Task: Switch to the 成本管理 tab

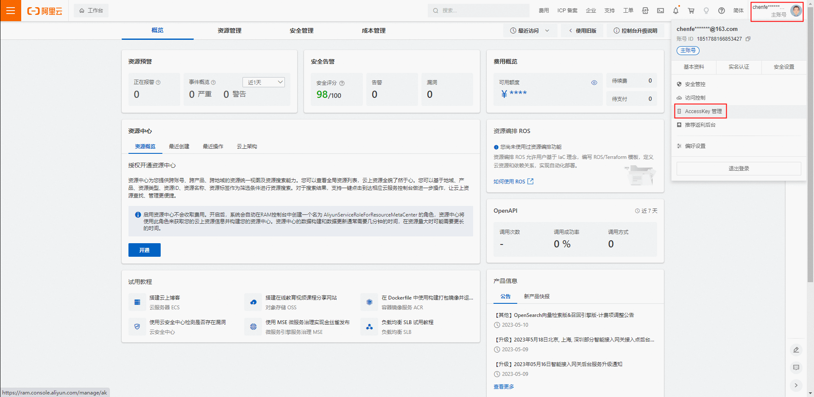Action: [x=374, y=31]
